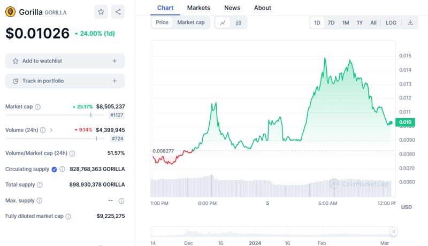Download chart data with the download icon
Screen dimensions: 428x246
(x=410, y=22)
